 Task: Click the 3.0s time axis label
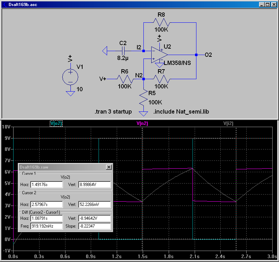272,256
